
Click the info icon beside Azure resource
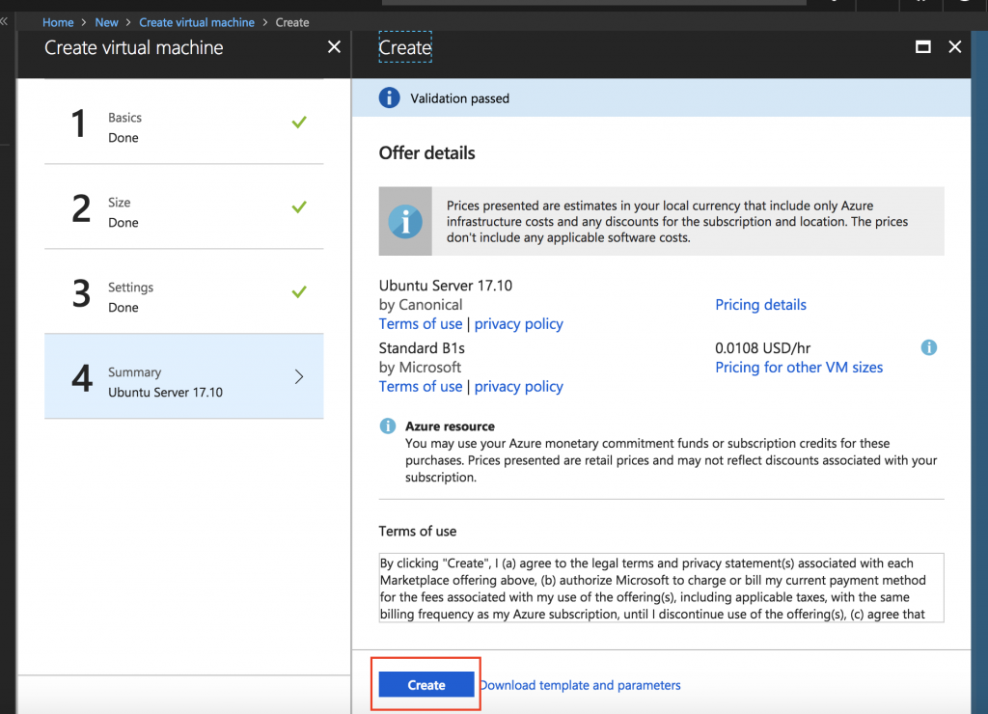pyautogui.click(x=388, y=426)
